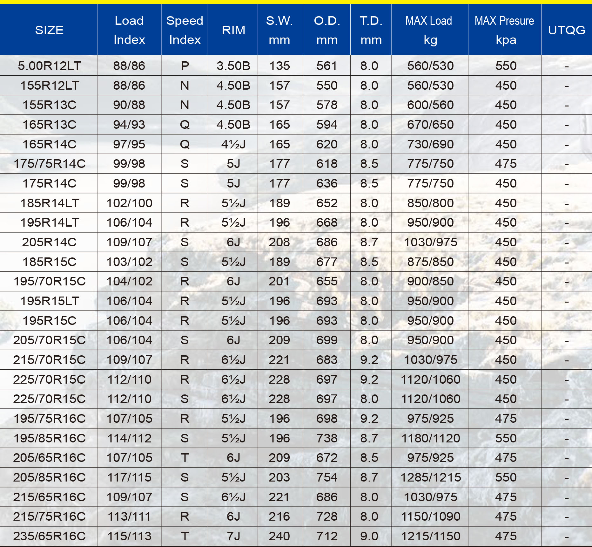The image size is (592, 547).
Task: Select the 215/75R16C size cell
Action: (50, 516)
